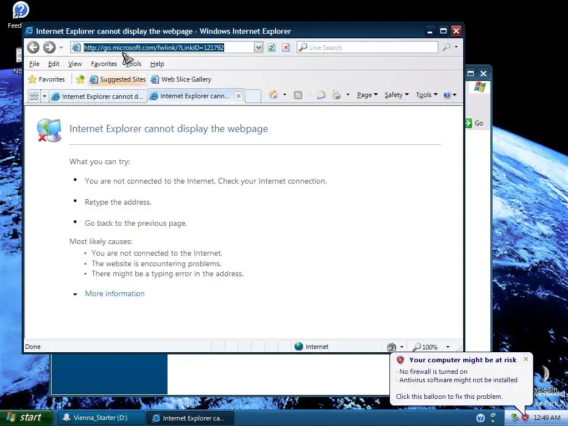568x426 pixels.
Task: Select the address bar URL field
Action: click(x=161, y=48)
